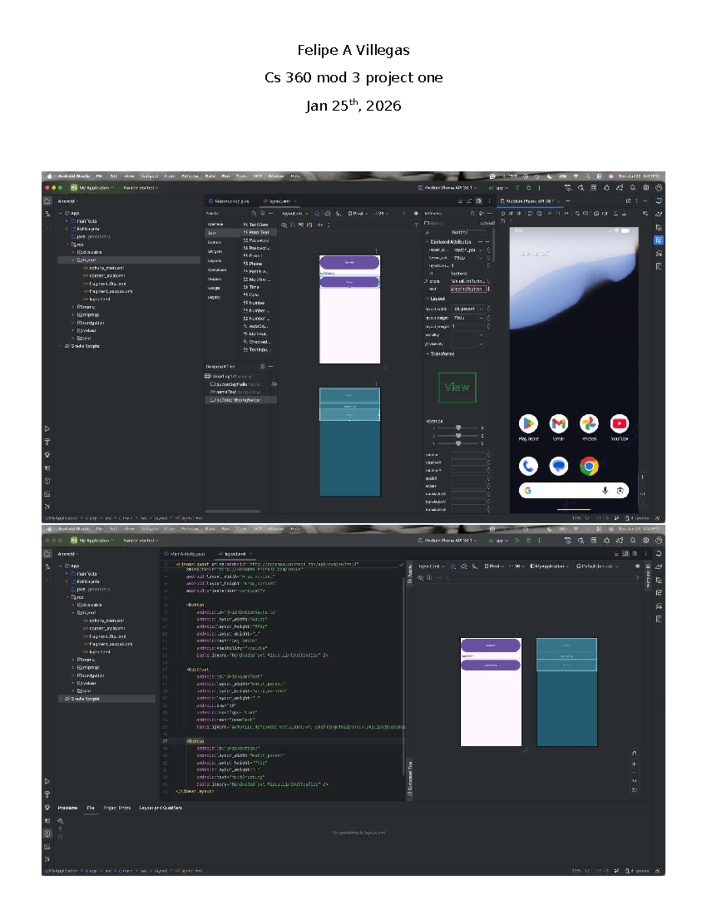Viewport: 707px width, 915px height.
Task: Select buttonSayHello in the Component Tree
Action: [x=232, y=384]
